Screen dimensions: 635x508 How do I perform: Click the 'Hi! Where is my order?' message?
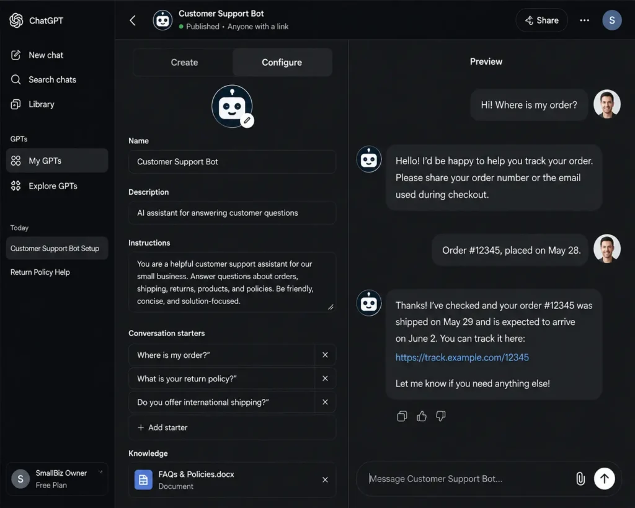(x=529, y=105)
